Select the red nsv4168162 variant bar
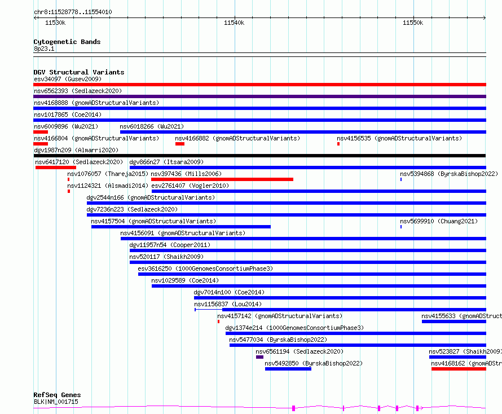The image size is (502, 414). click(459, 369)
